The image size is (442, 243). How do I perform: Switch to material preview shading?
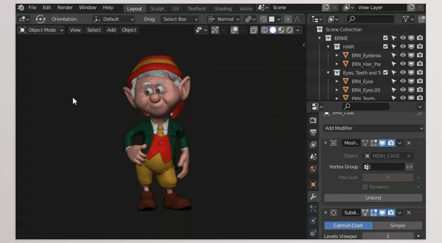tap(281, 30)
